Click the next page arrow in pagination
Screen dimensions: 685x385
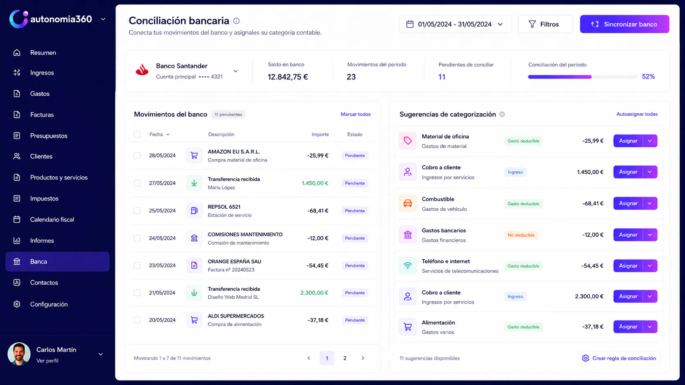[x=363, y=358]
